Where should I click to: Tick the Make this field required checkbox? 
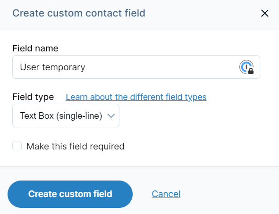(17, 146)
